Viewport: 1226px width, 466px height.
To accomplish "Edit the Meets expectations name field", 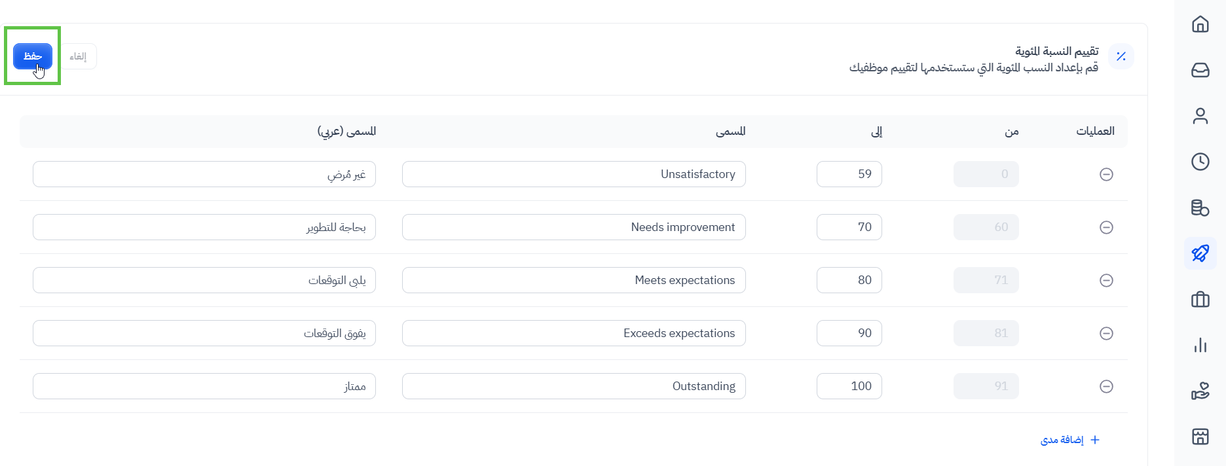I will pyautogui.click(x=574, y=280).
